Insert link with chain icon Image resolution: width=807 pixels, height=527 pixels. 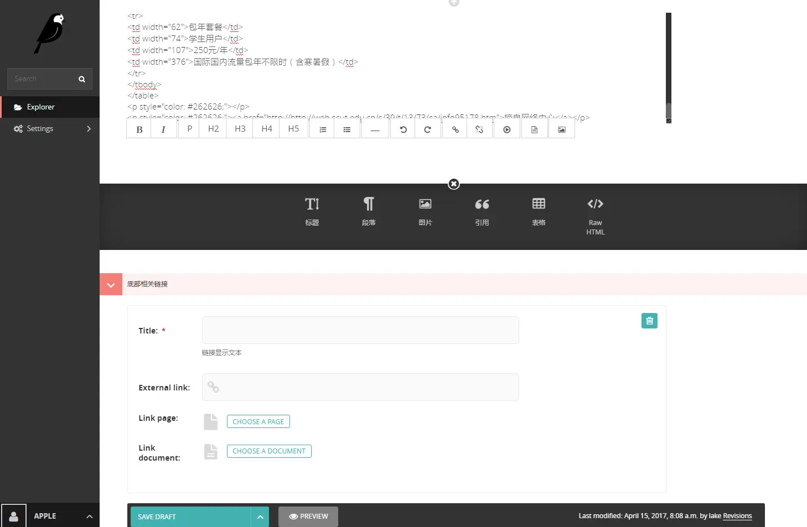point(455,129)
